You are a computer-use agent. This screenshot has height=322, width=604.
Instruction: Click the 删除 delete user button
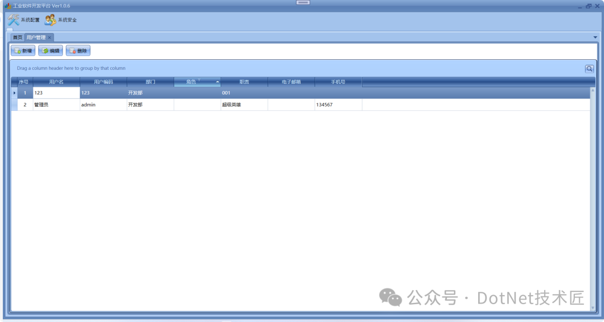[x=78, y=50]
